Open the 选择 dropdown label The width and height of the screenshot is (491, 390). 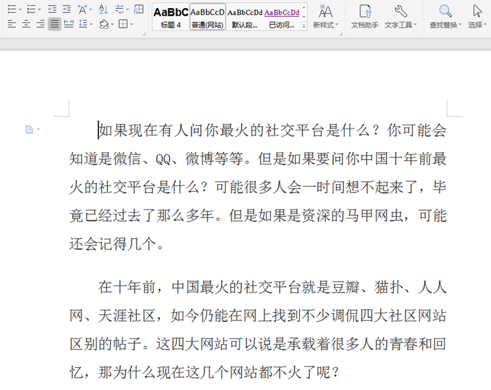[x=478, y=25]
